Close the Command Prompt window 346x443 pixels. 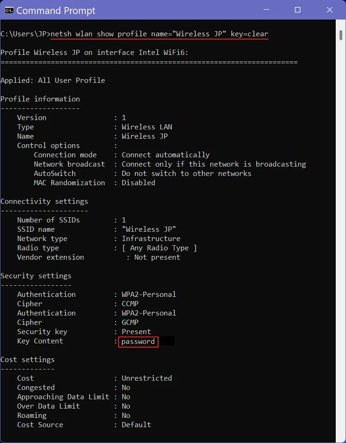click(x=329, y=10)
